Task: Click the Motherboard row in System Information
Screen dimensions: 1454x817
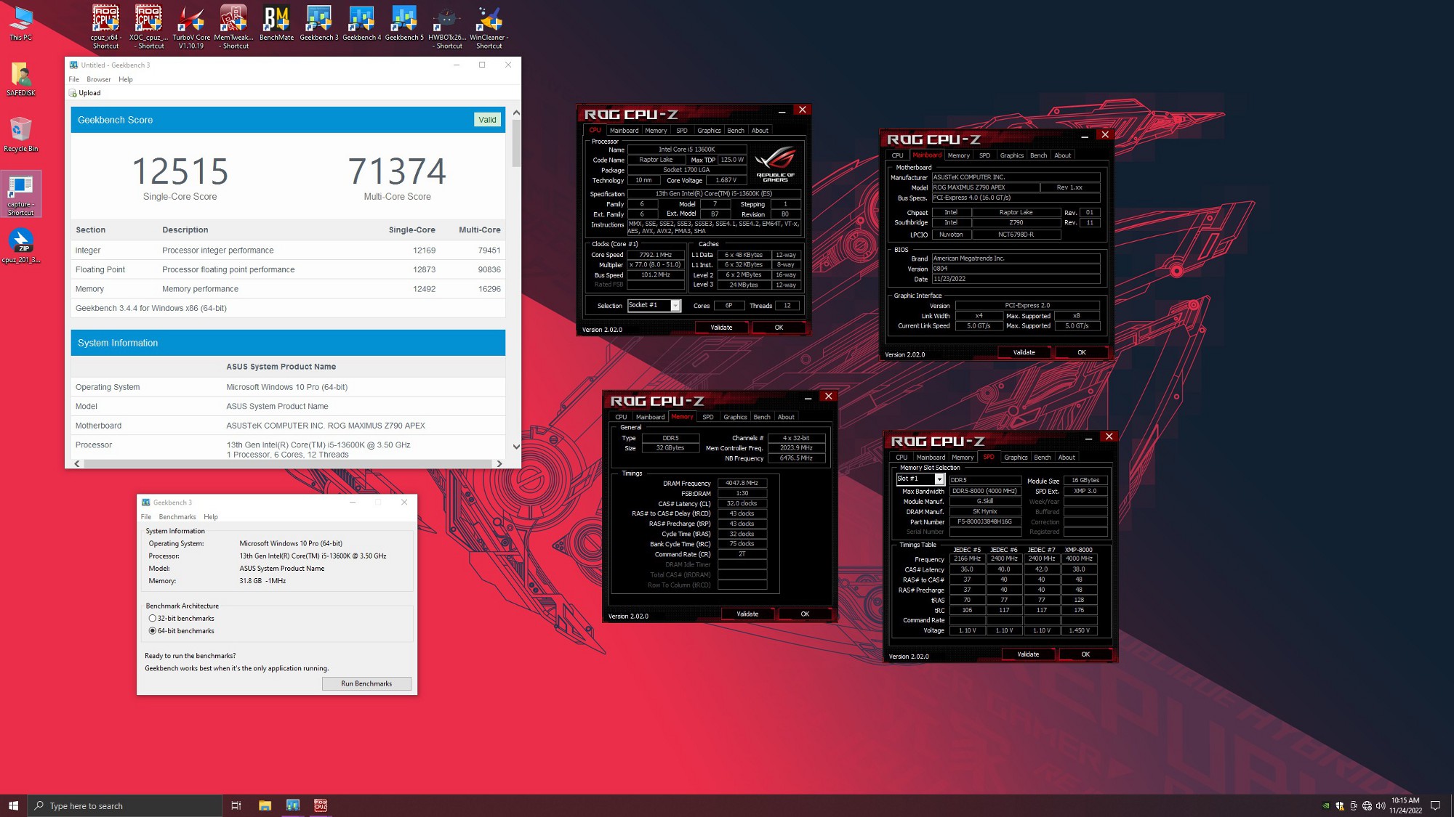Action: point(288,426)
